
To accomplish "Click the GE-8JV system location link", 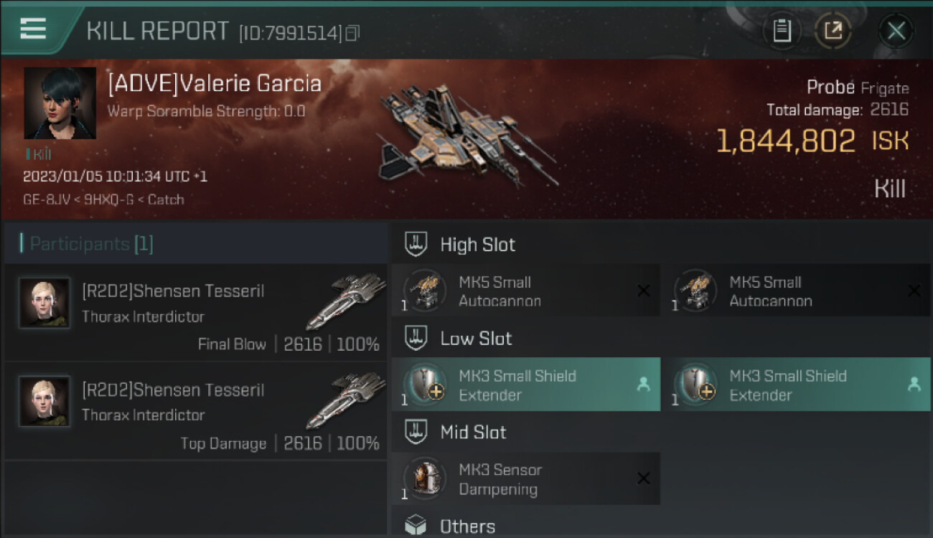I will click(x=42, y=199).
